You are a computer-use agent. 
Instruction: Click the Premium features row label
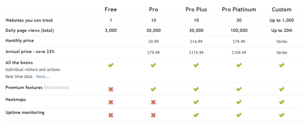click(24, 87)
